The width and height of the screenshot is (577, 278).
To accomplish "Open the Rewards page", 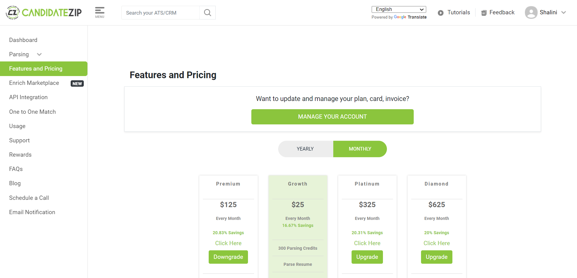I will pos(20,155).
